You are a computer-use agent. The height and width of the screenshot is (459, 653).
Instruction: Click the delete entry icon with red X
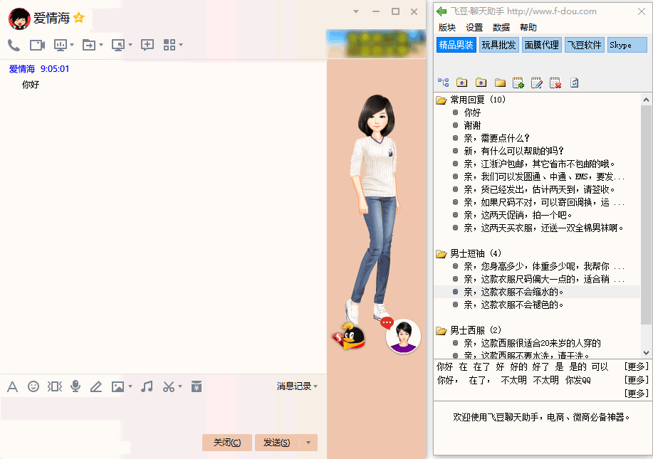(x=555, y=83)
